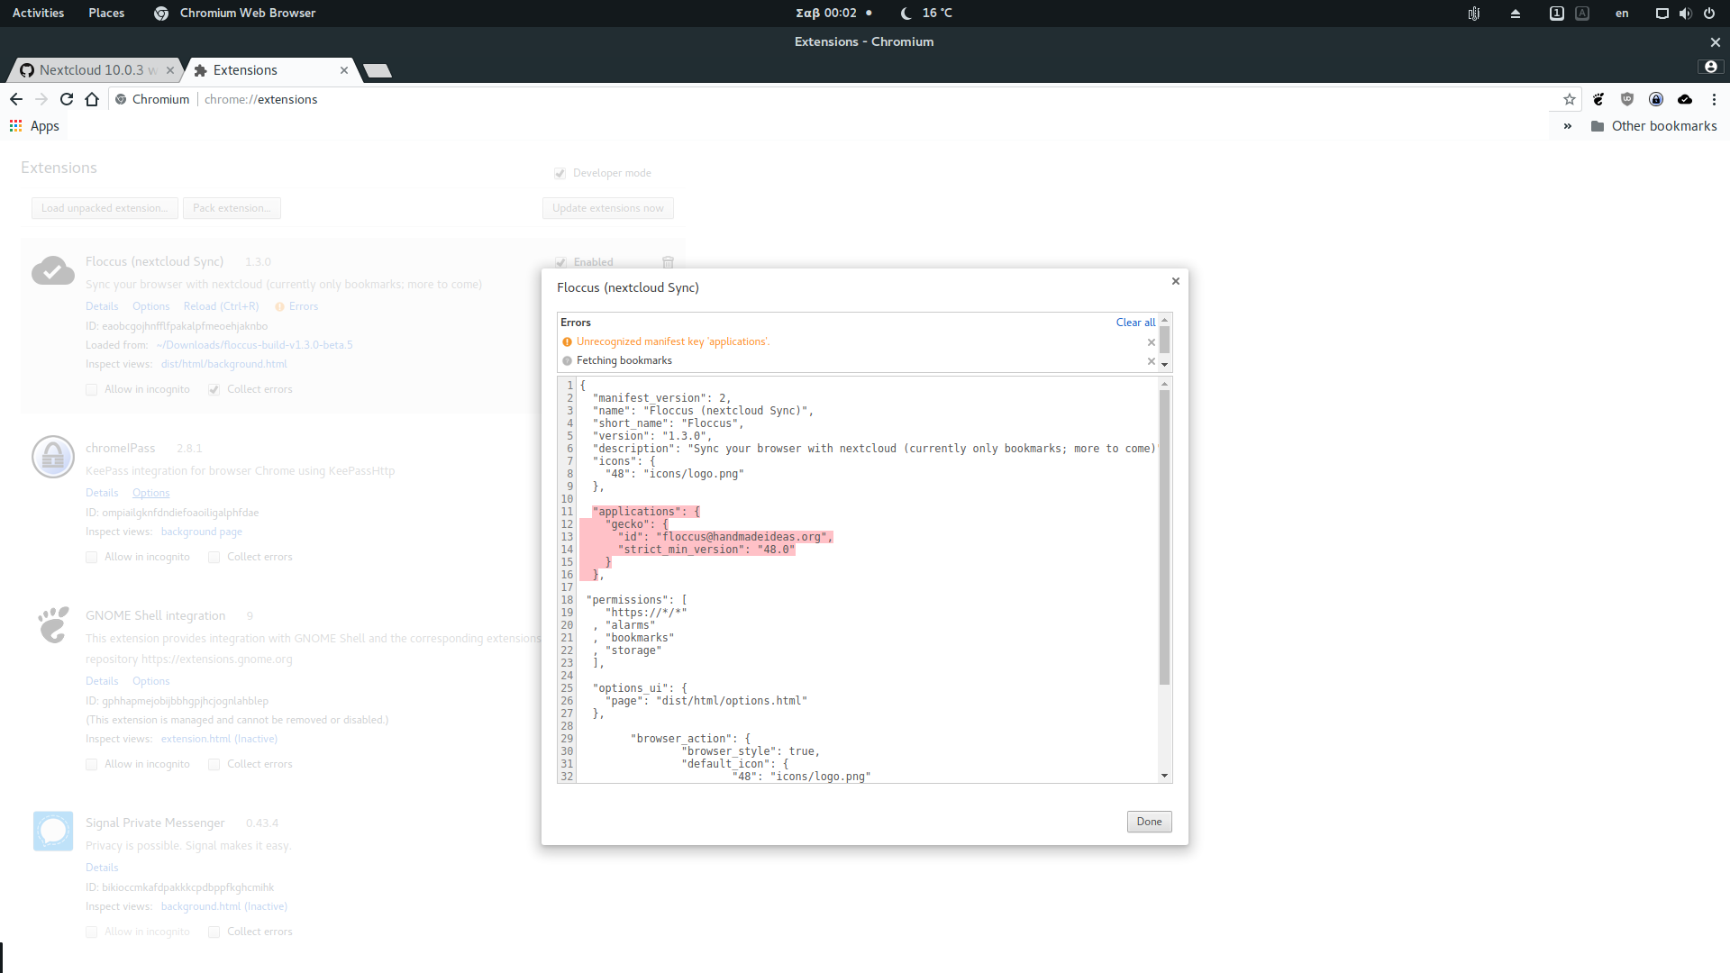Bookmark the page with the star icon

(x=1570, y=99)
